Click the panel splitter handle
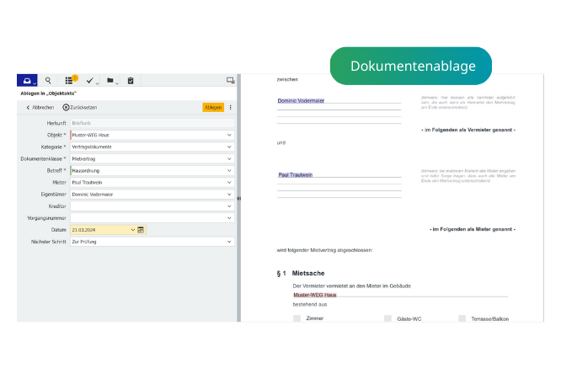 (238, 198)
